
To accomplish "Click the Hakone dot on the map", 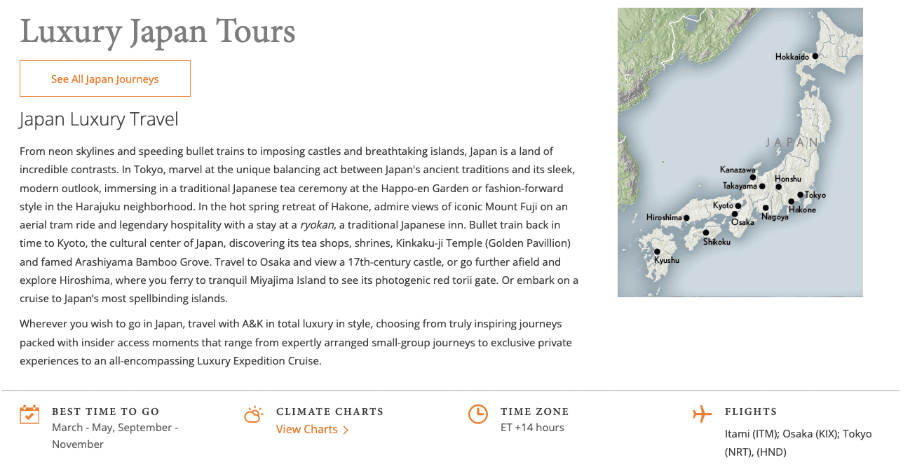I will [x=791, y=202].
